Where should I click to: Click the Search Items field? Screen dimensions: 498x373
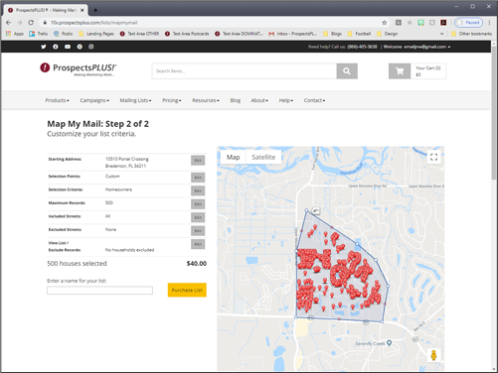coord(245,71)
